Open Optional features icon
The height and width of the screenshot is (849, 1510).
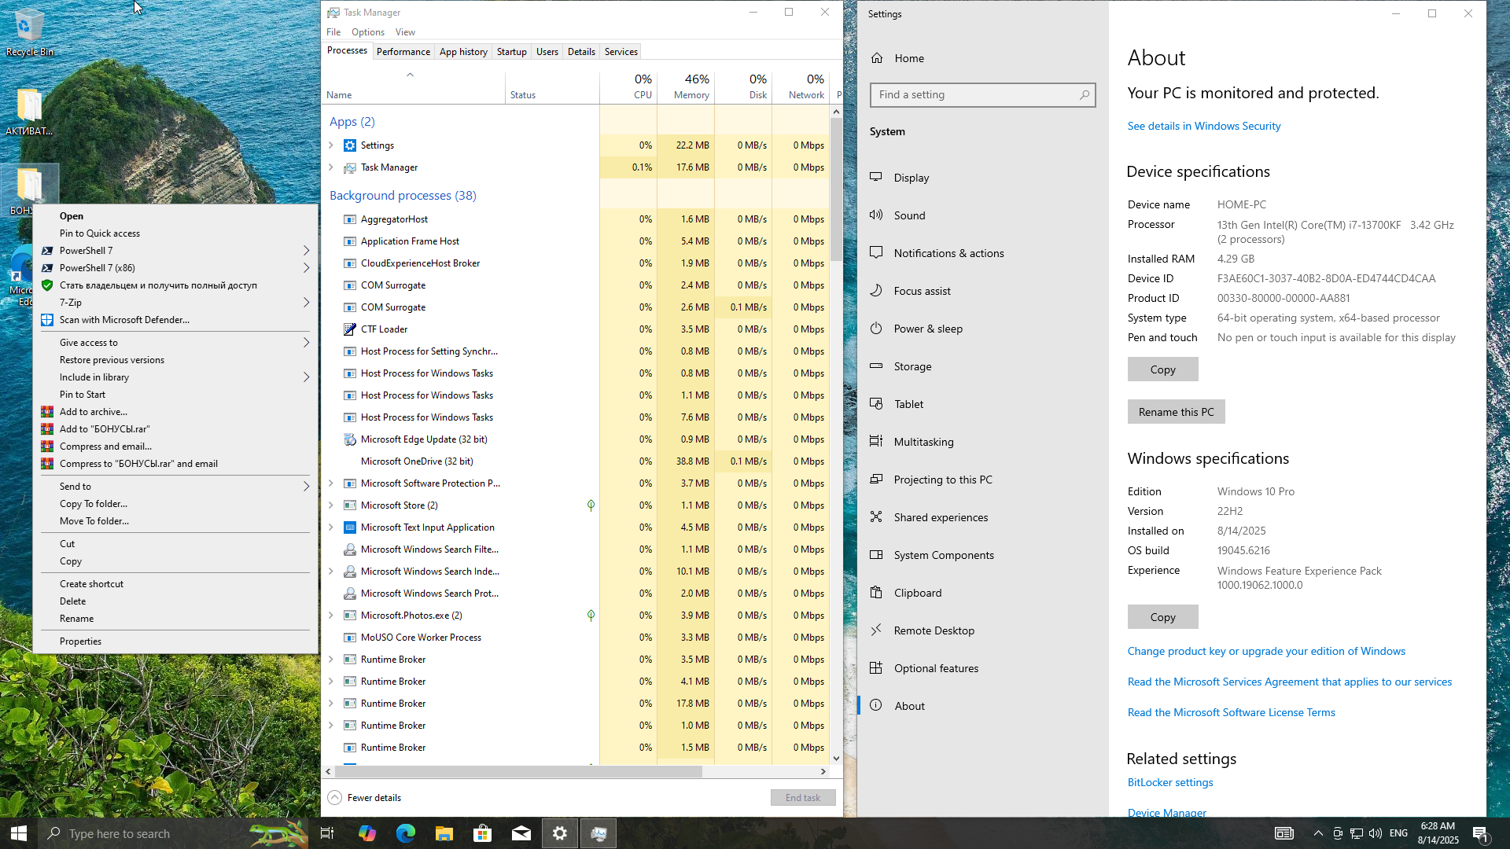876,668
